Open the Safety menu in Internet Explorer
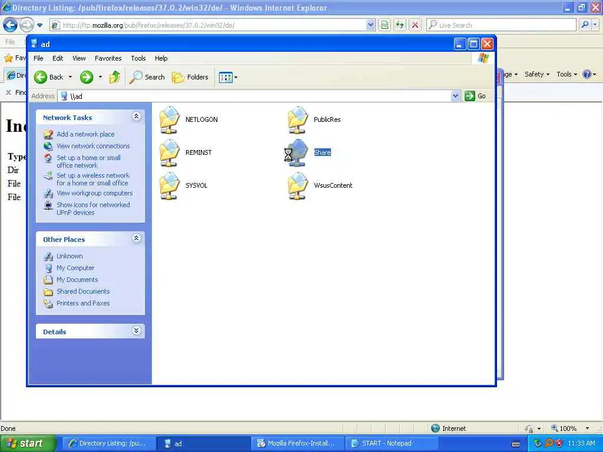This screenshot has height=452, width=603. pyautogui.click(x=537, y=74)
